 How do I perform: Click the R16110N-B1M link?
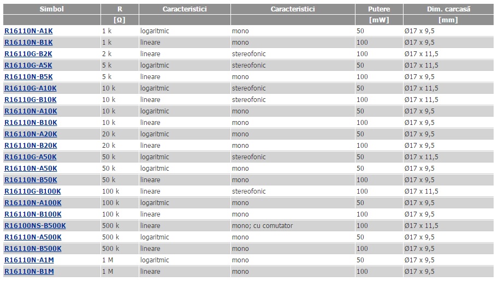click(29, 272)
